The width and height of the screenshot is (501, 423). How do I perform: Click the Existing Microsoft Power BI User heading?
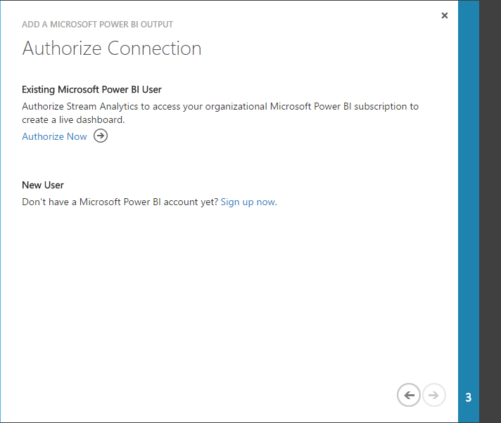pos(91,90)
